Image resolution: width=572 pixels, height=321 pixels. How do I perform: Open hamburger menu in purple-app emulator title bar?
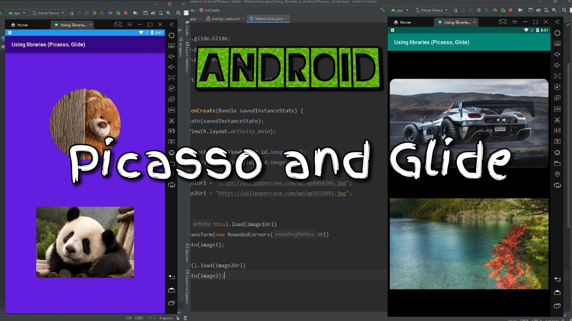coord(130,25)
